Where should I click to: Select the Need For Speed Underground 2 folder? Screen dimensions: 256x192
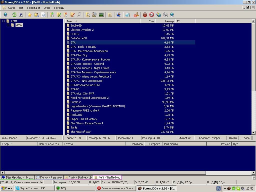click(89, 98)
